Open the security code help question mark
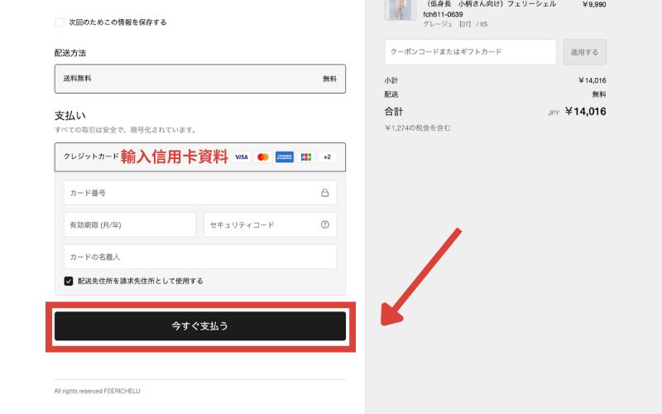This screenshot has height=414, width=662. click(x=324, y=224)
